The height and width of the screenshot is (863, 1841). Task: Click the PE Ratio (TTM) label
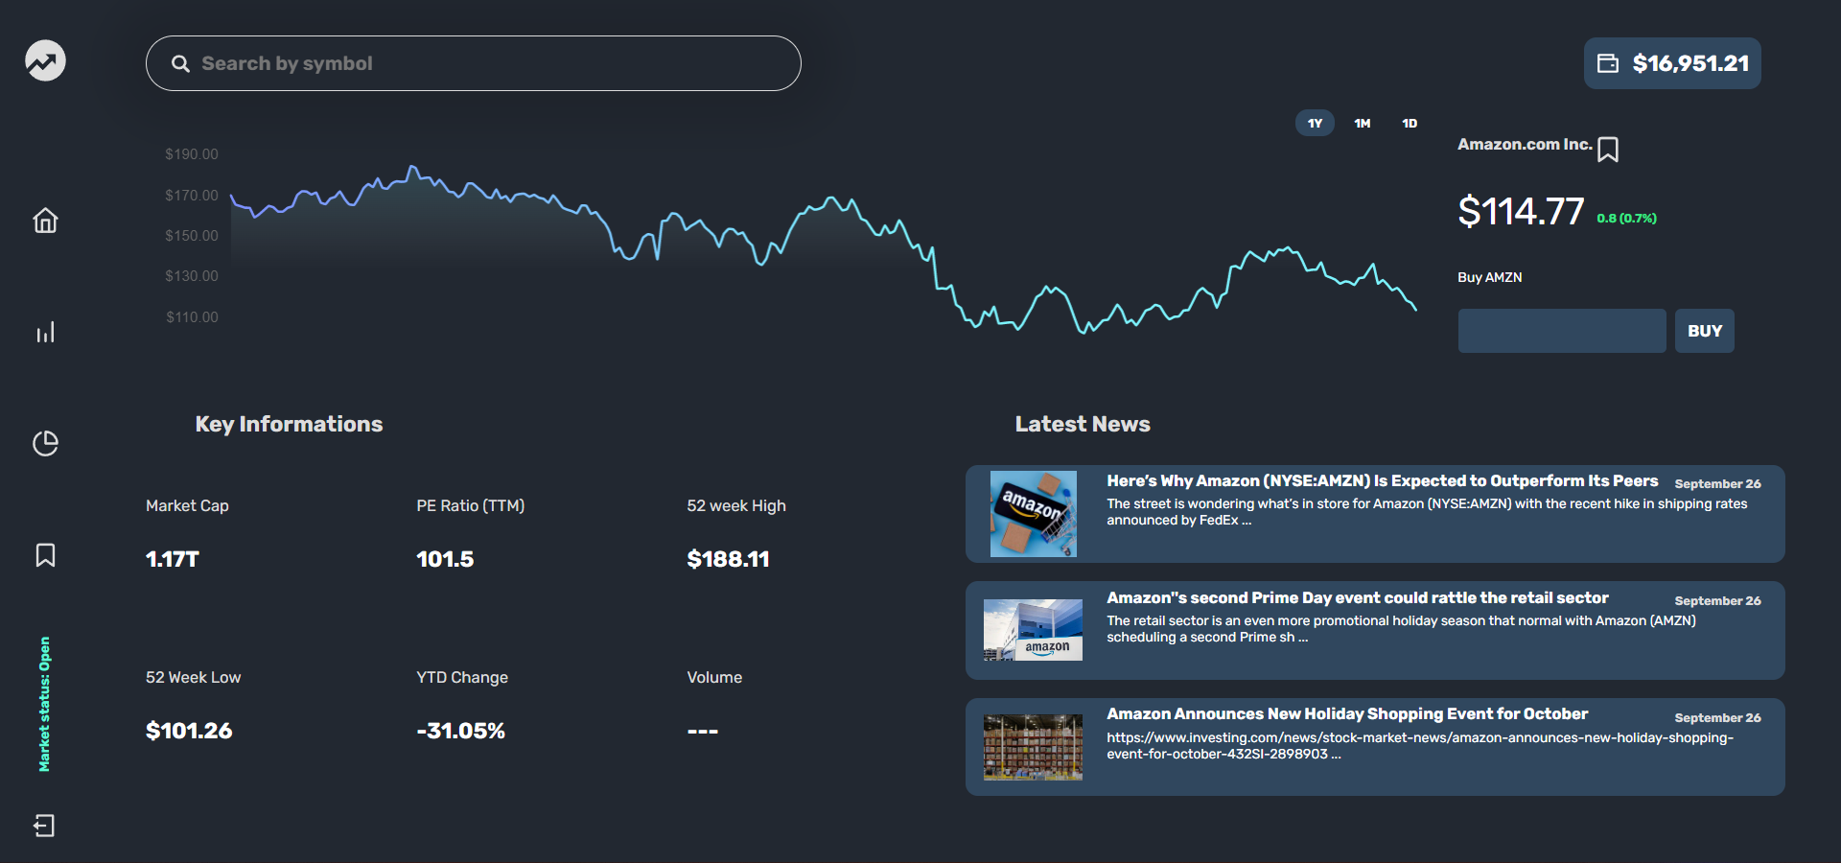471,506
